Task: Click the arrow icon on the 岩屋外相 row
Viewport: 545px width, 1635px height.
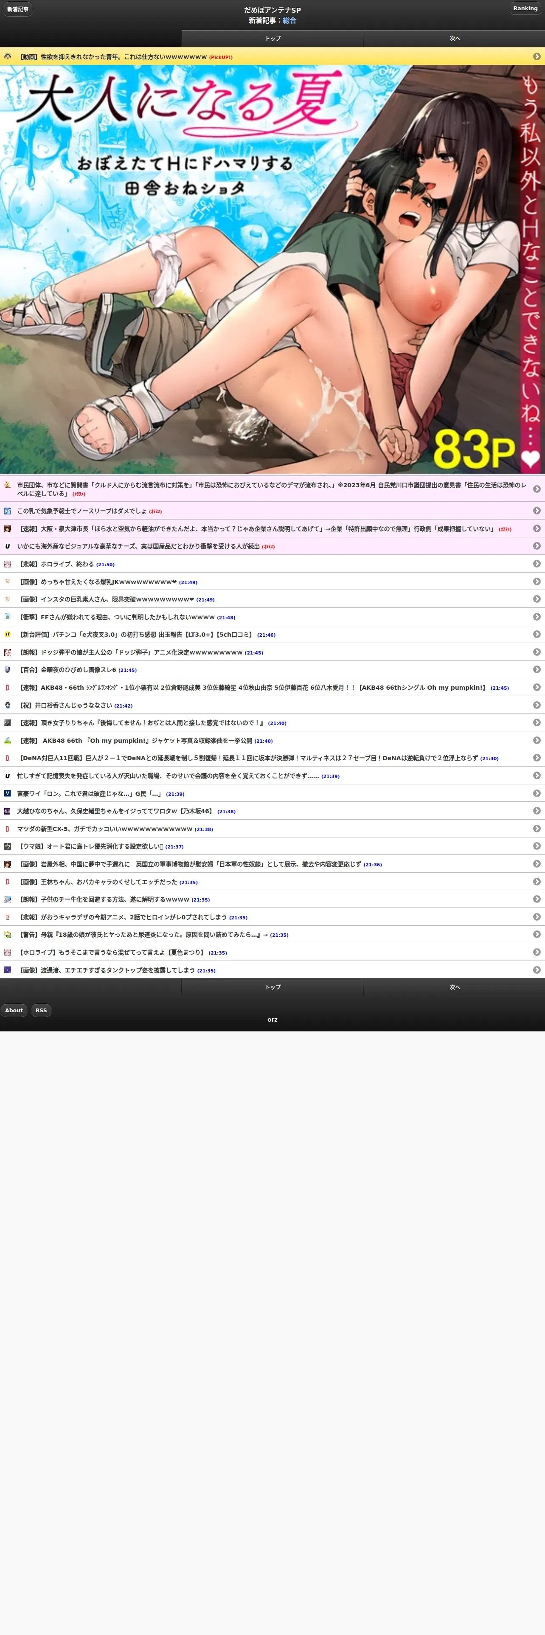Action: [537, 864]
